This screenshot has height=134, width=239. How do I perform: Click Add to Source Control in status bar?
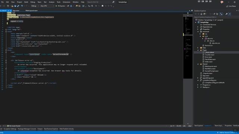[x=227, y=133]
